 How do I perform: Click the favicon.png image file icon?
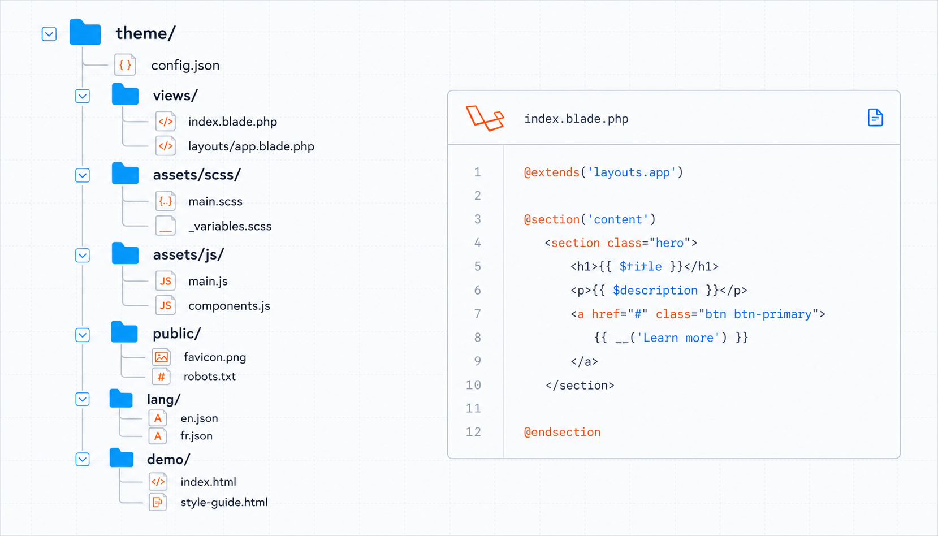(x=161, y=357)
